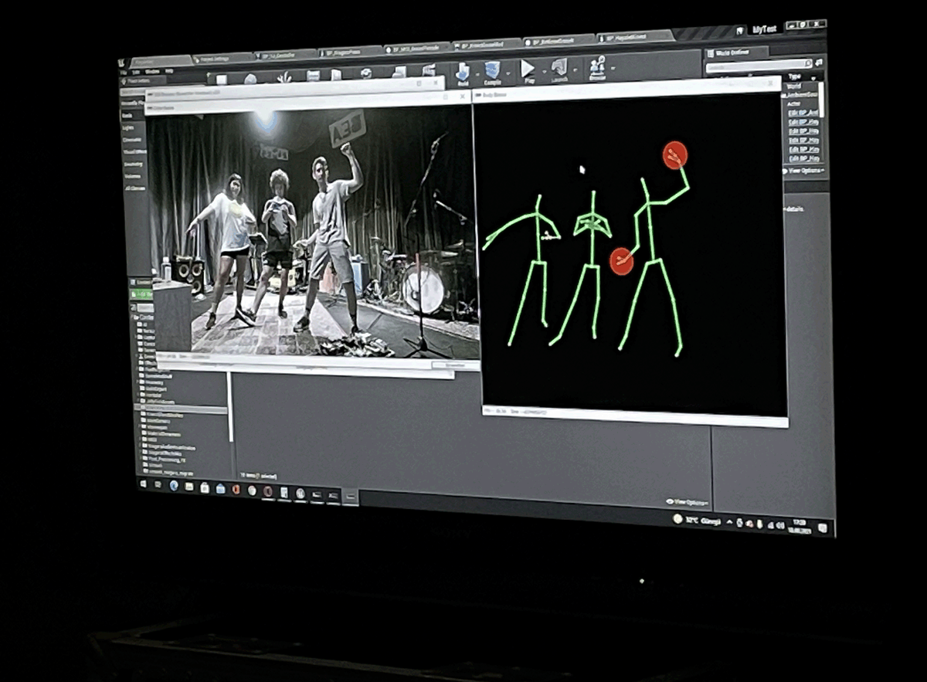
Task: Sort by the Type column header
Action: tap(794, 76)
